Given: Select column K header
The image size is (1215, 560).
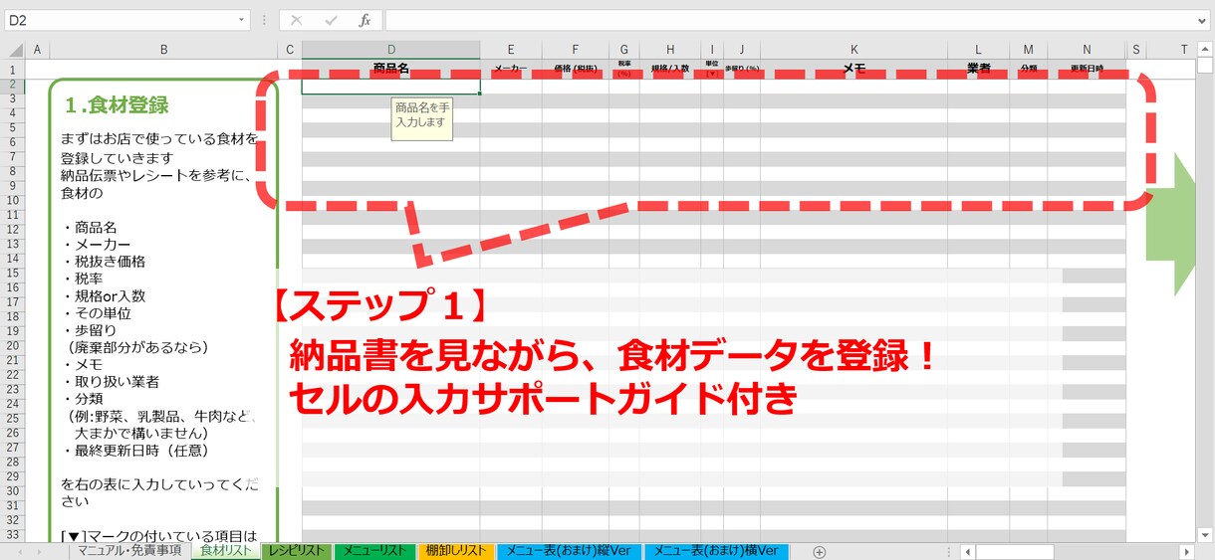Looking at the screenshot, I should (853, 50).
